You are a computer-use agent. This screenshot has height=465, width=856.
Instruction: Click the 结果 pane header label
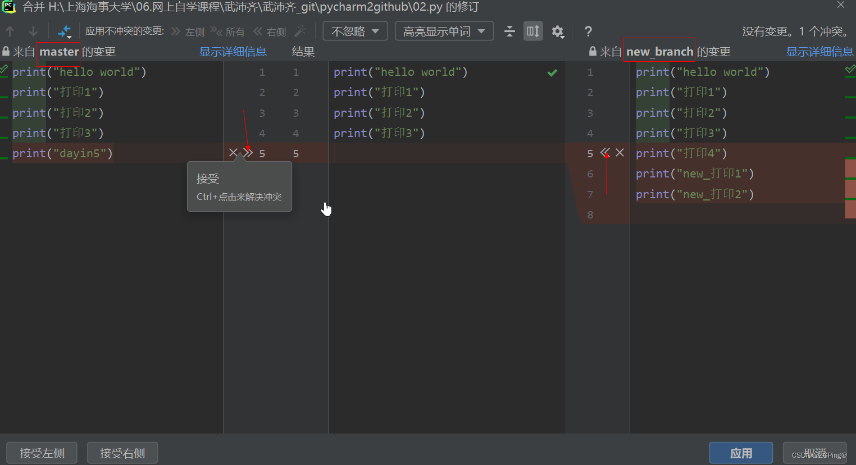coord(303,52)
